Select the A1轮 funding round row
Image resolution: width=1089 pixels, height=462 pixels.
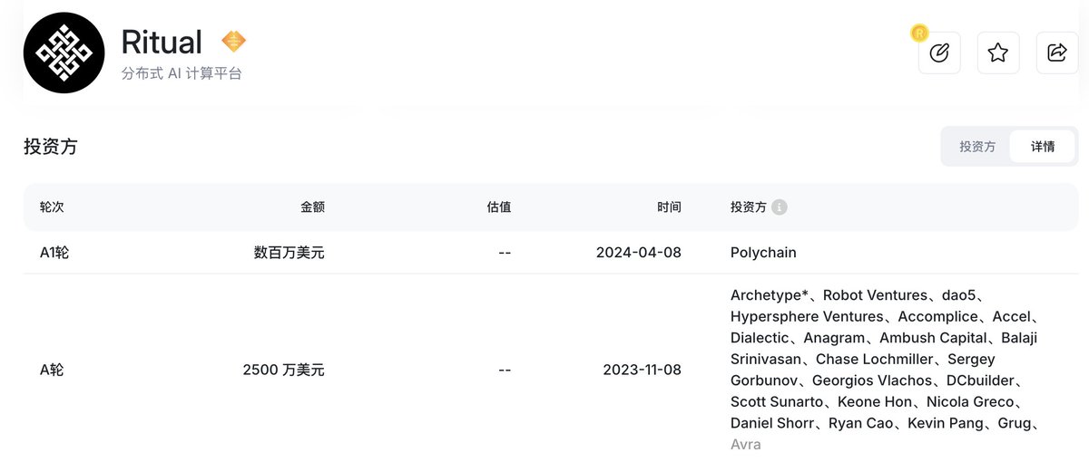tap(551, 253)
